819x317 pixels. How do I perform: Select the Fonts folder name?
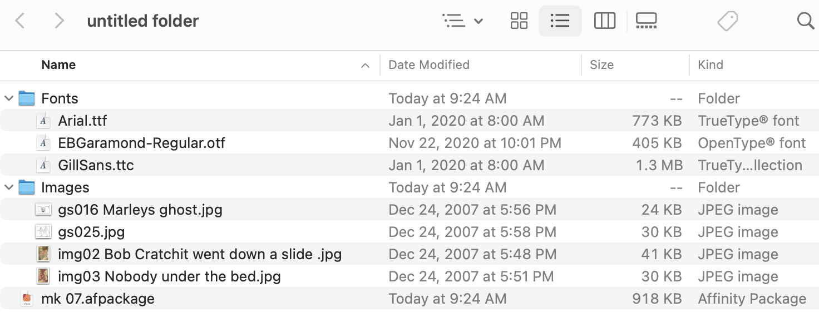click(x=60, y=98)
